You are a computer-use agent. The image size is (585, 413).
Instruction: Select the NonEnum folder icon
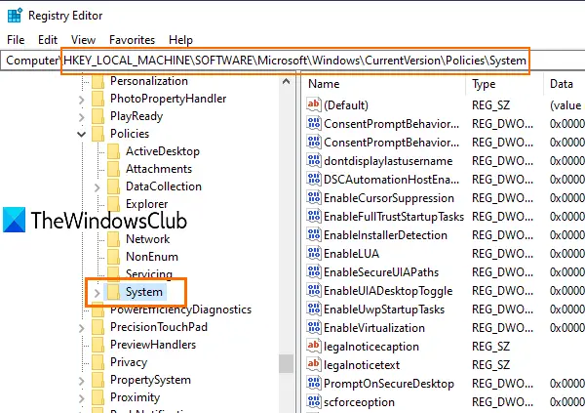click(x=113, y=257)
